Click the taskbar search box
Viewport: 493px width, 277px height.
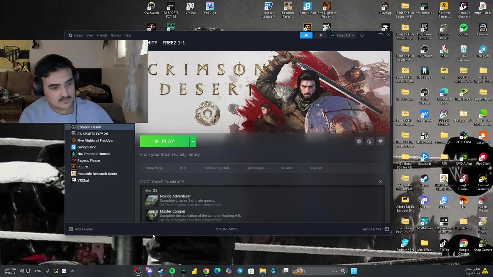pos(320,271)
